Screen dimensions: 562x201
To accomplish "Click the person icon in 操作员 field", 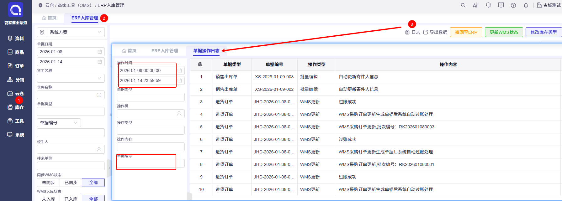I will click(179, 114).
